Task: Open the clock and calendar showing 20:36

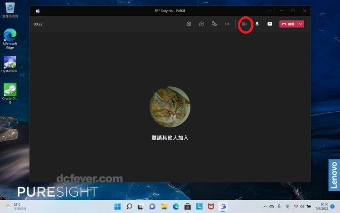Action: (x=321, y=207)
